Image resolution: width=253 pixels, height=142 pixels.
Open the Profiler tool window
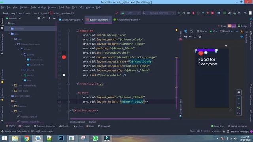click(x=64, y=126)
